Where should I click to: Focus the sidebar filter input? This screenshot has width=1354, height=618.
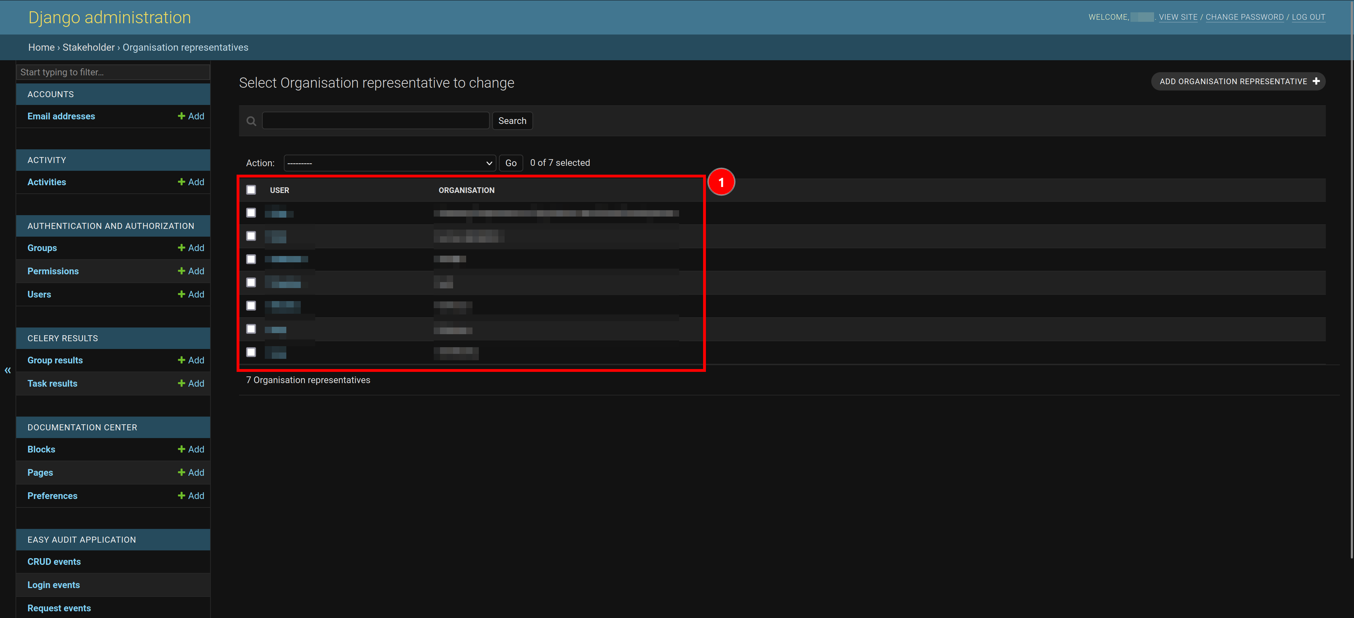tap(113, 72)
